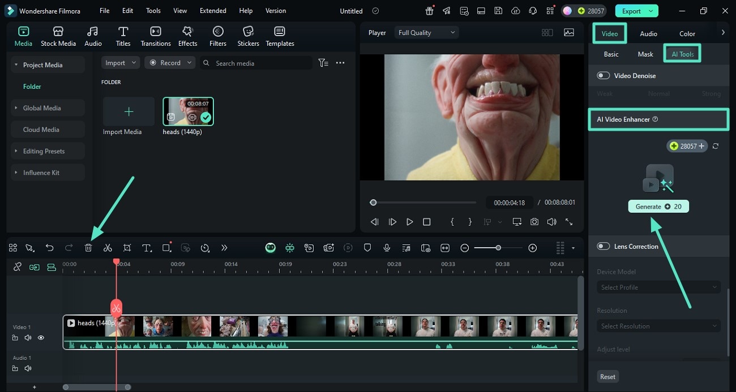Open the Titles tab

click(123, 36)
